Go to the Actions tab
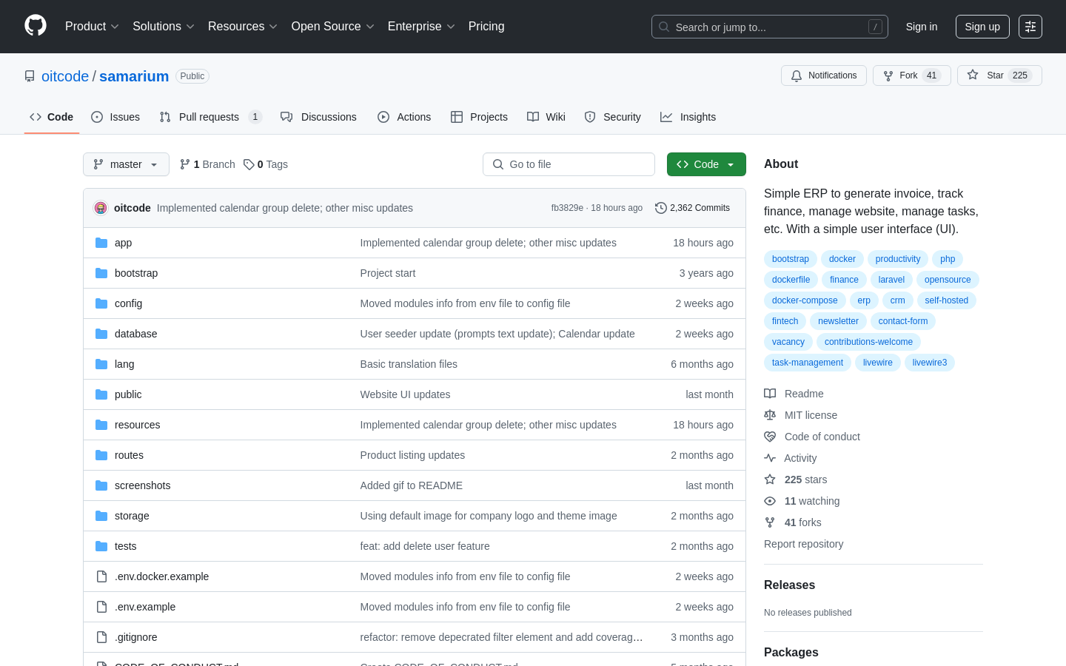 404,117
